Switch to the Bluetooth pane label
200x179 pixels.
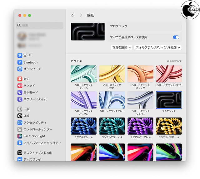[31, 62]
